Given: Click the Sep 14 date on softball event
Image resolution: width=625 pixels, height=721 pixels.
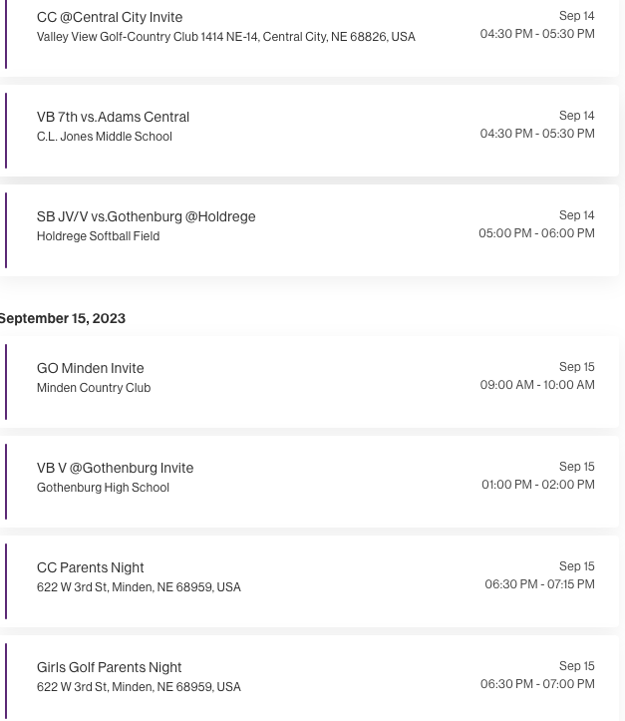Looking at the screenshot, I should [577, 215].
